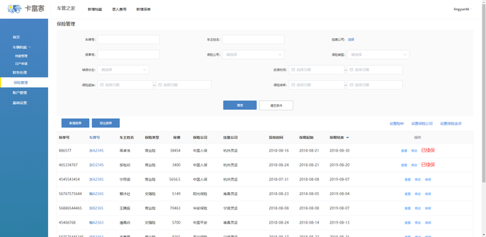This screenshot has height=237, width=486.
Task: Click the 选择 link beside 挂靠公司
Action: 351,39
